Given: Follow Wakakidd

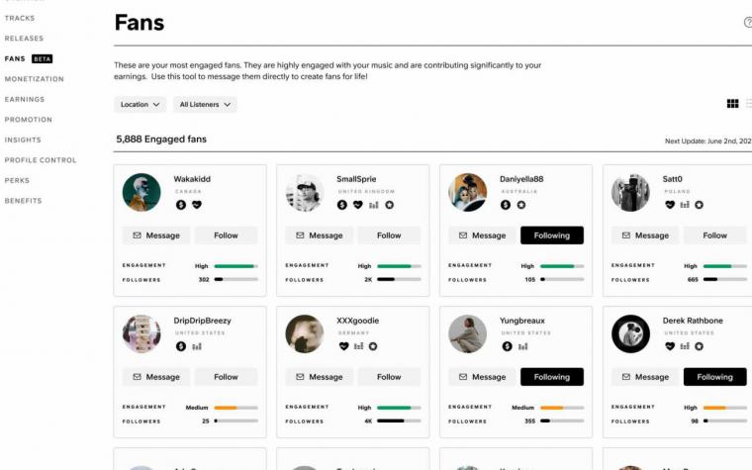Looking at the screenshot, I should click(x=226, y=235).
